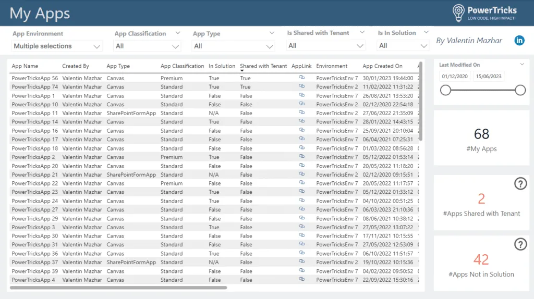Click the date 30/01/2023 19:44:00 cell
Image resolution: width=534 pixels, height=299 pixels.
pyautogui.click(x=387, y=78)
